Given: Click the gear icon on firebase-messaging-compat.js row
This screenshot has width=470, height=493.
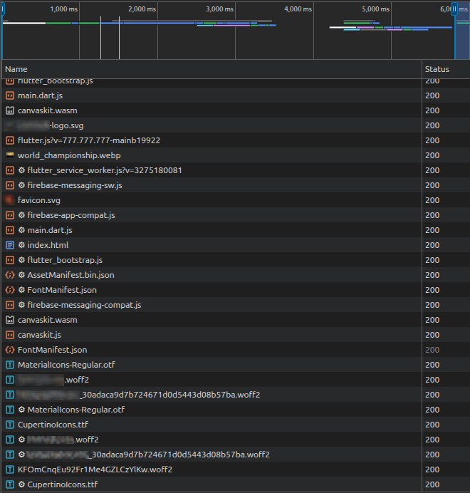Looking at the screenshot, I should coord(21,305).
